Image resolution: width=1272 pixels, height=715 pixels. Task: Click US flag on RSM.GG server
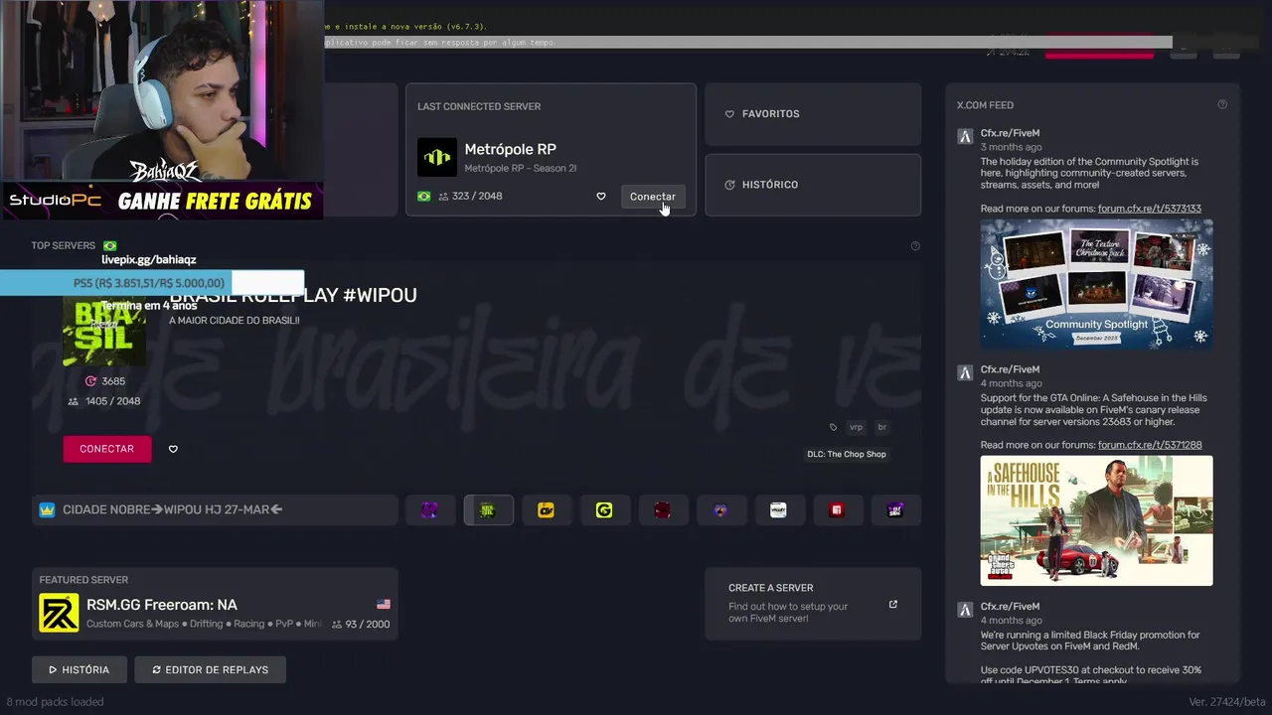[384, 604]
